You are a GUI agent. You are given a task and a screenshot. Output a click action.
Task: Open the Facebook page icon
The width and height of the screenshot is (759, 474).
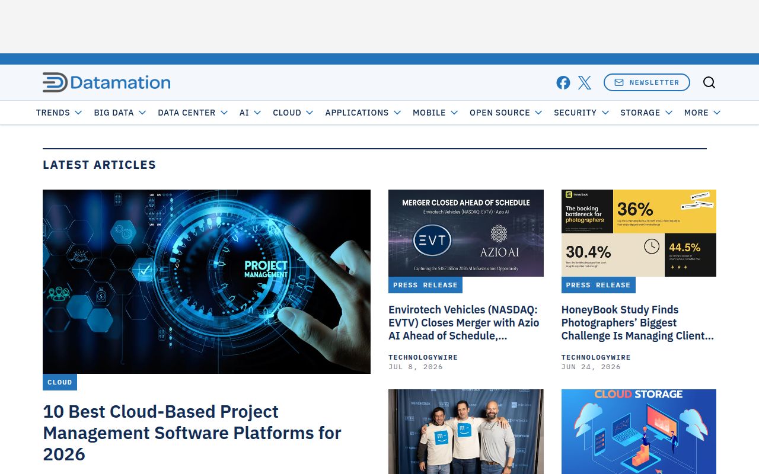pos(563,82)
